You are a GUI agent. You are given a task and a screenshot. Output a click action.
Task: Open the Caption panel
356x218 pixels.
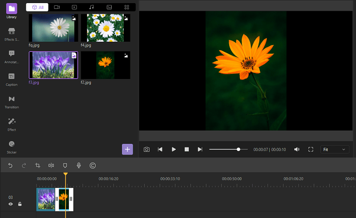pos(12,79)
